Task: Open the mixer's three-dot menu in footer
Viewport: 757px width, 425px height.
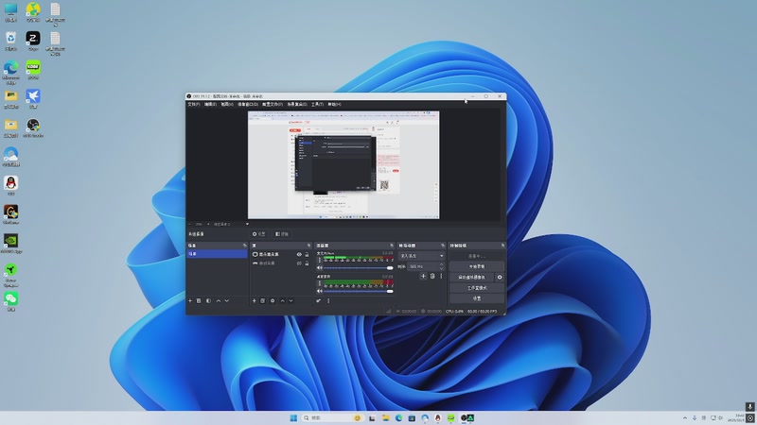Action: [328, 300]
